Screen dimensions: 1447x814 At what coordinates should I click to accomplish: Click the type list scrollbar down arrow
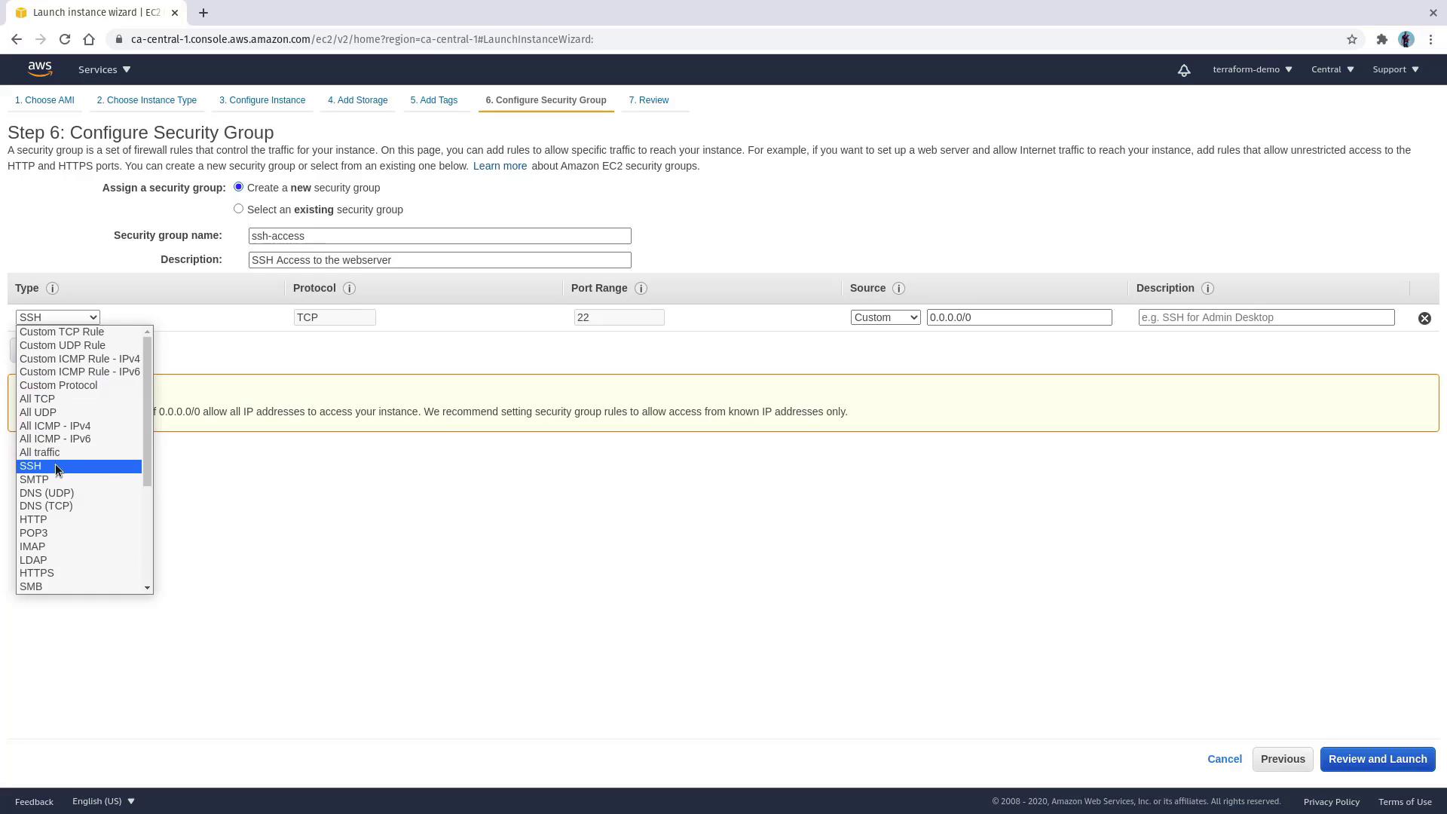[148, 587]
